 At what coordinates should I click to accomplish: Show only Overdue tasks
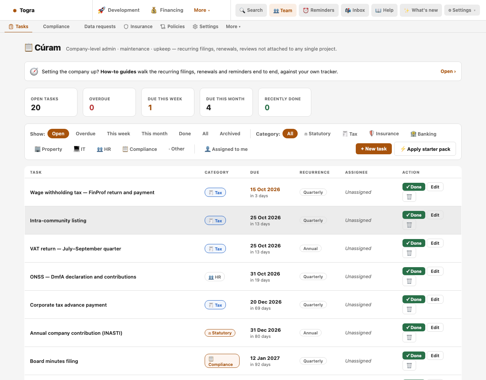[x=85, y=134]
